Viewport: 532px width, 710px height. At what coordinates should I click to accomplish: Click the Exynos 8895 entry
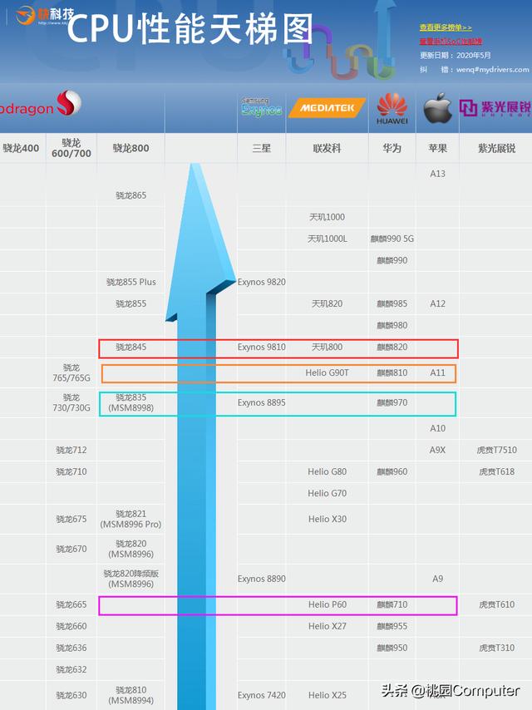tap(262, 402)
